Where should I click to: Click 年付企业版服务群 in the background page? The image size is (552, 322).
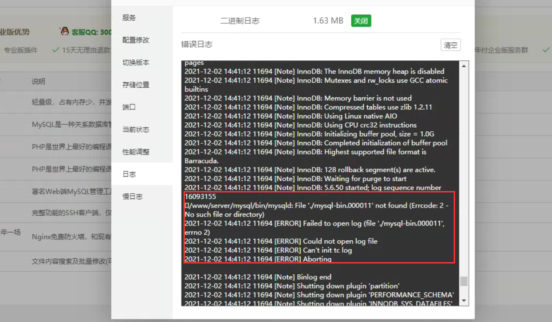[501, 50]
